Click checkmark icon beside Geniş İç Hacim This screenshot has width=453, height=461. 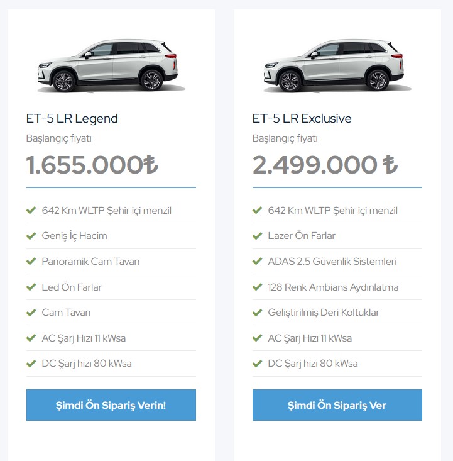(31, 236)
